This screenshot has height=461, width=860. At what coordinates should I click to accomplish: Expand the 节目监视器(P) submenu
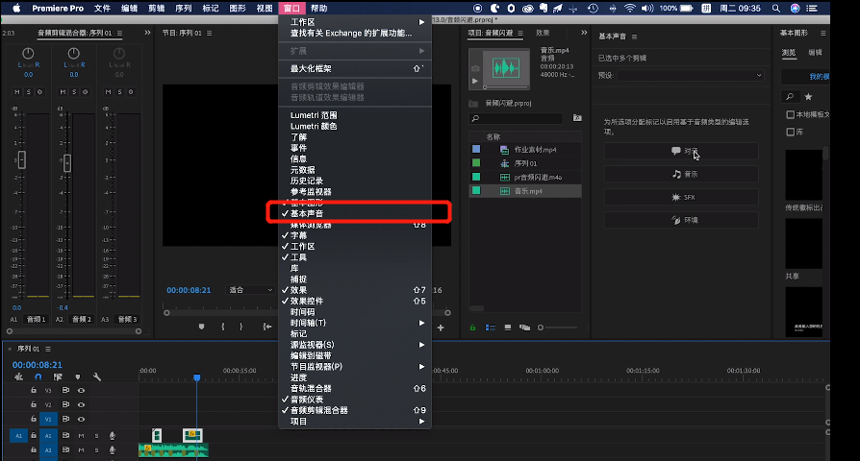tap(355, 367)
